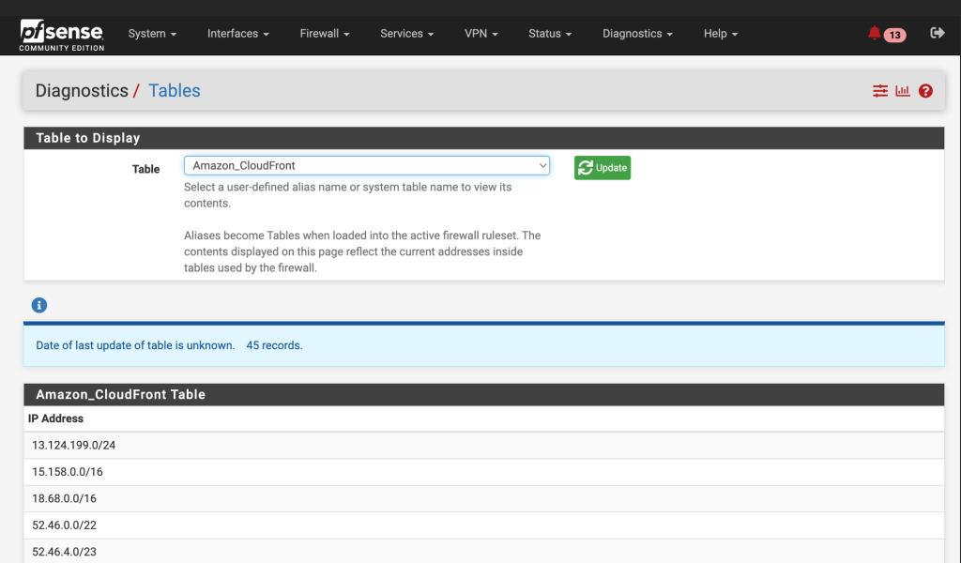
Task: Open the notifications bell icon
Action: 874,33
